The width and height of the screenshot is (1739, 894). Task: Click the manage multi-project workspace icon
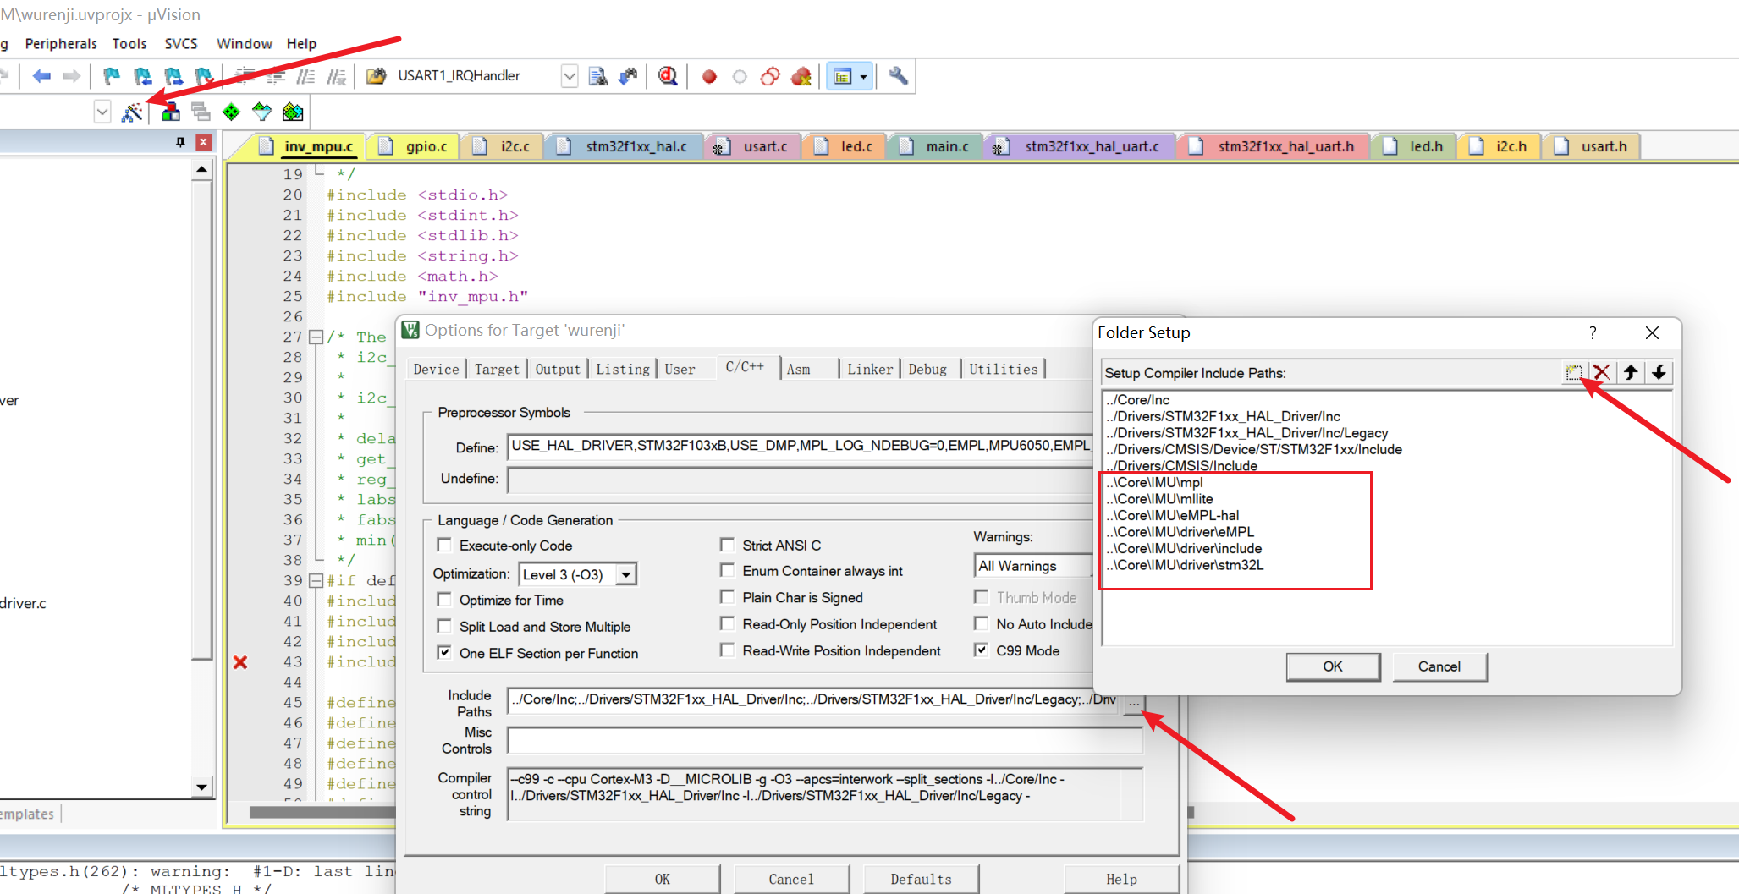201,112
